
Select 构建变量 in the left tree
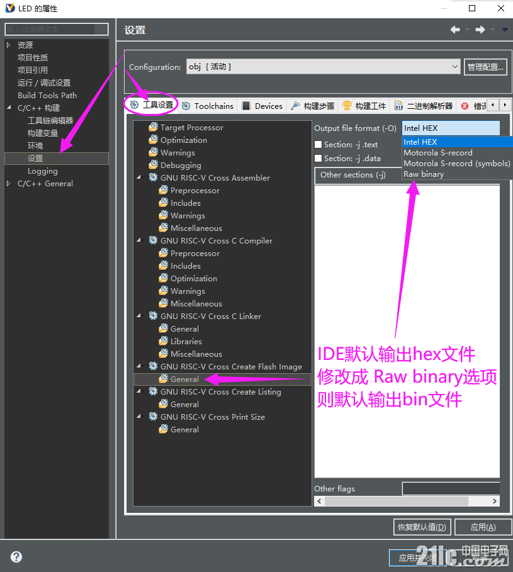pos(43,133)
